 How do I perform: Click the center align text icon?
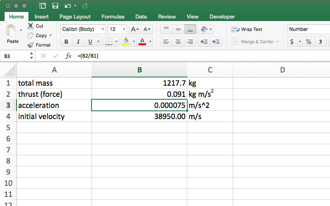pyautogui.click(x=178, y=42)
